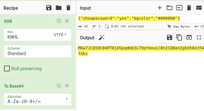Viewport: 204px width, 111px height.
Task: Click the input character count 42
Action: tap(83, 26)
